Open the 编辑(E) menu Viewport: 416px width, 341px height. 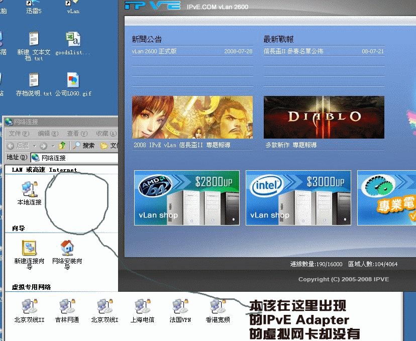[x=48, y=134]
